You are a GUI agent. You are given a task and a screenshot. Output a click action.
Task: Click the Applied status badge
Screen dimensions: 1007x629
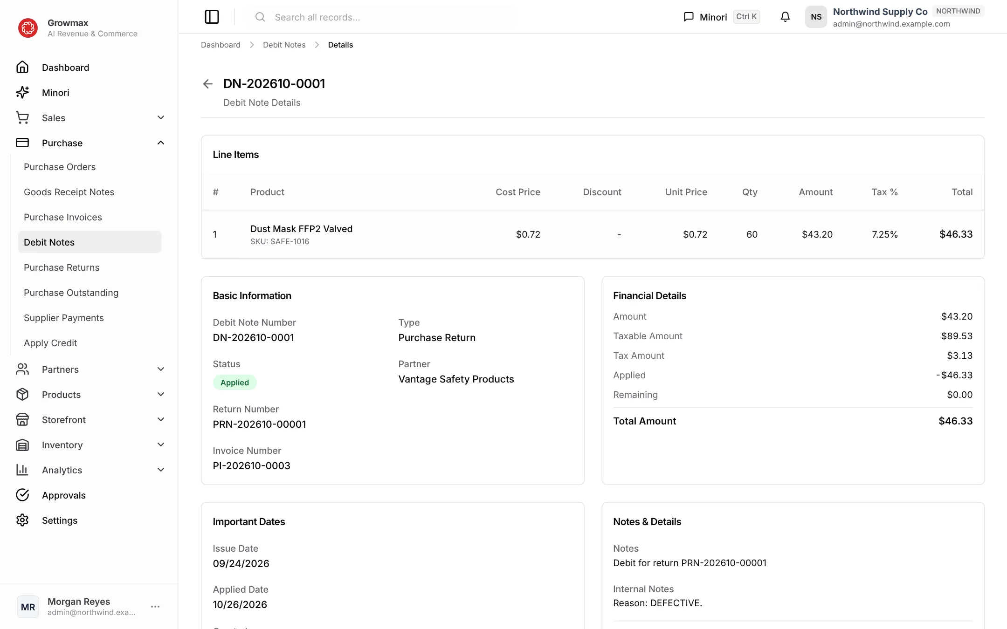[235, 383]
